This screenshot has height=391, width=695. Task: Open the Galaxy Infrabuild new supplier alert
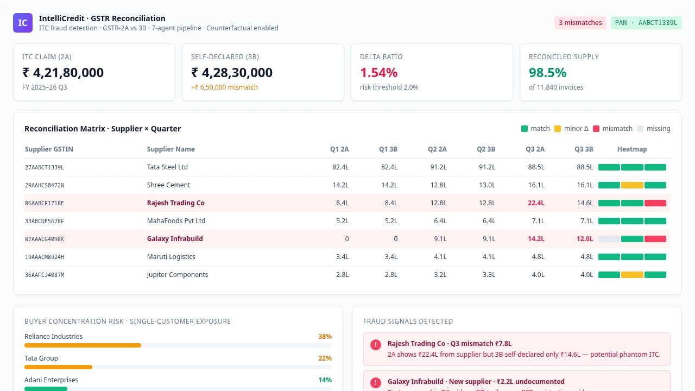pos(517,381)
